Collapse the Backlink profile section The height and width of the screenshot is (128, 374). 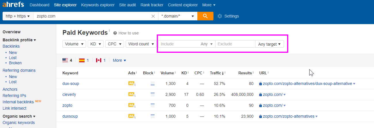(x=19, y=40)
